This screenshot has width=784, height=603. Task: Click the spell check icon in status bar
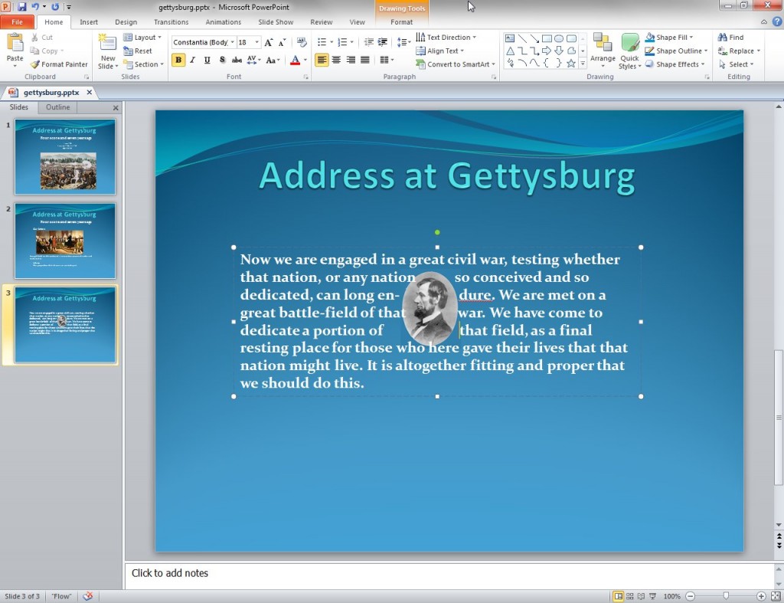point(88,596)
